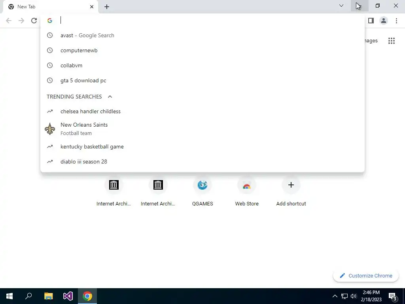This screenshot has width=405, height=304.
Task: Click the network status tray icon
Action: 344,296
